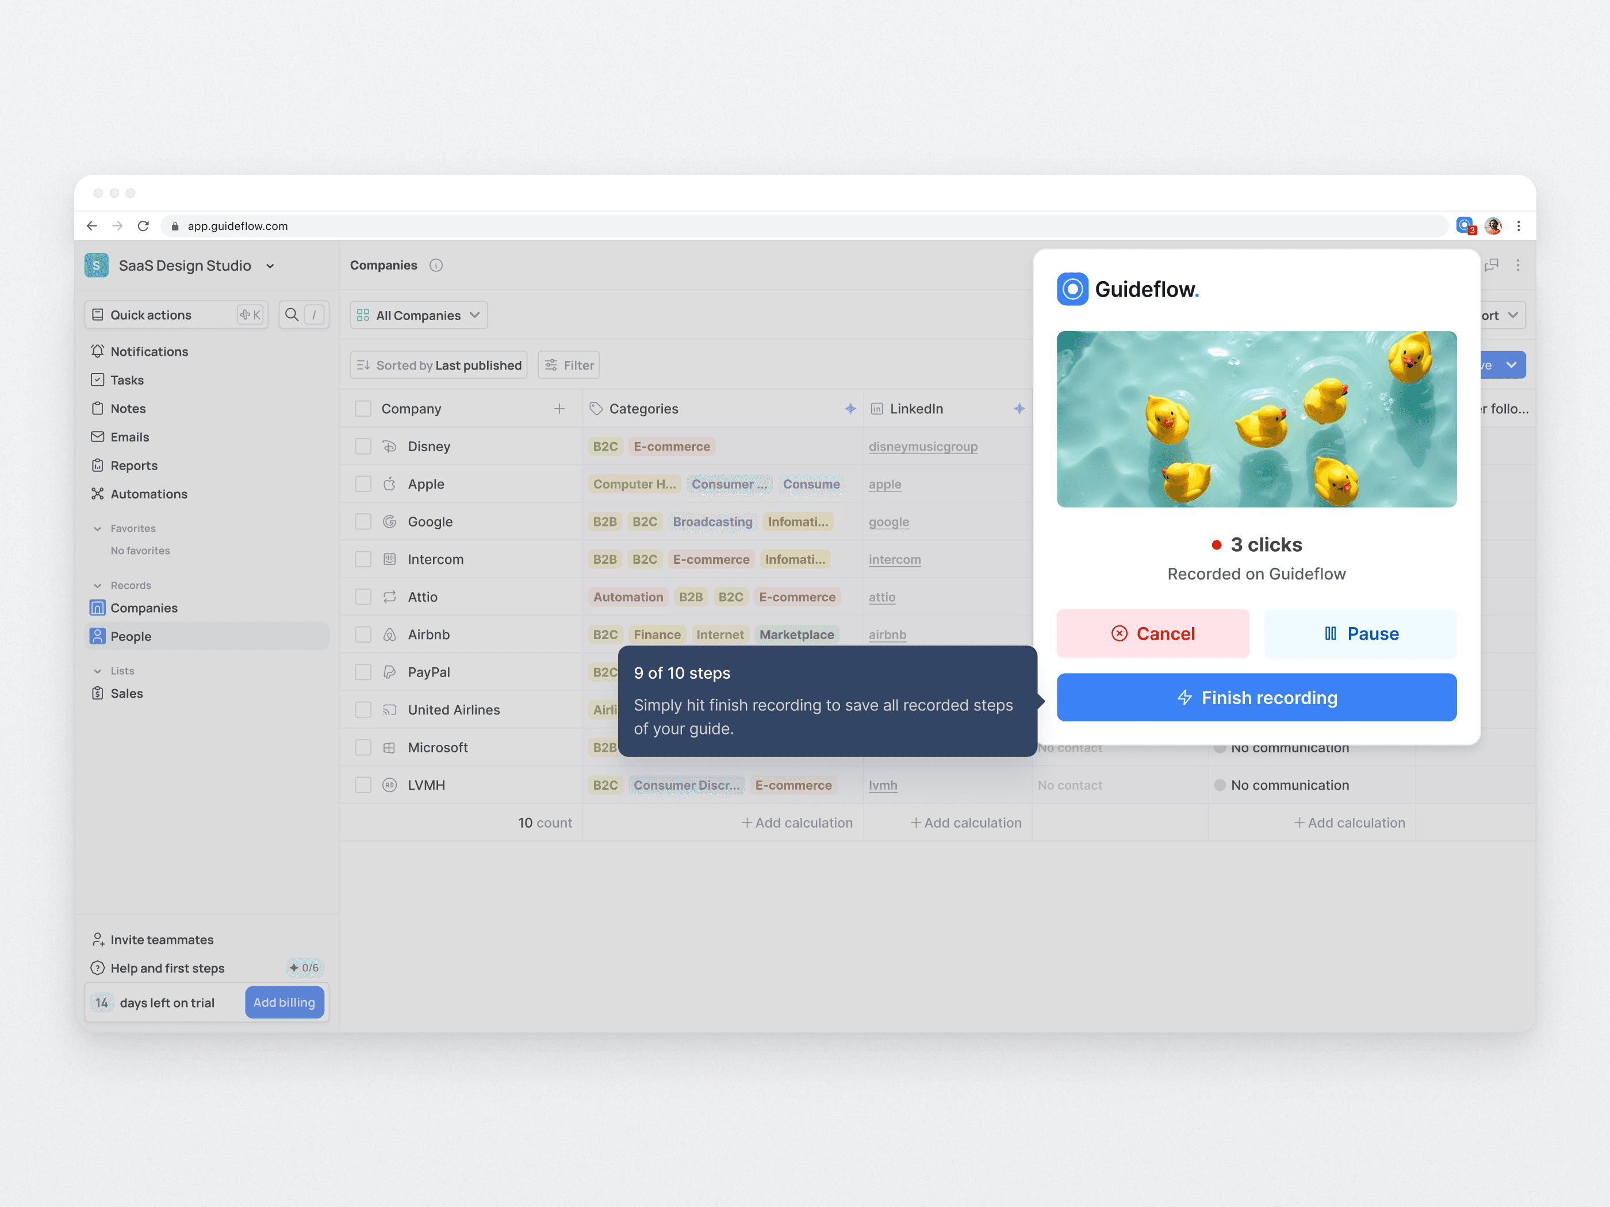Click the Apple company logo icon

click(x=390, y=484)
